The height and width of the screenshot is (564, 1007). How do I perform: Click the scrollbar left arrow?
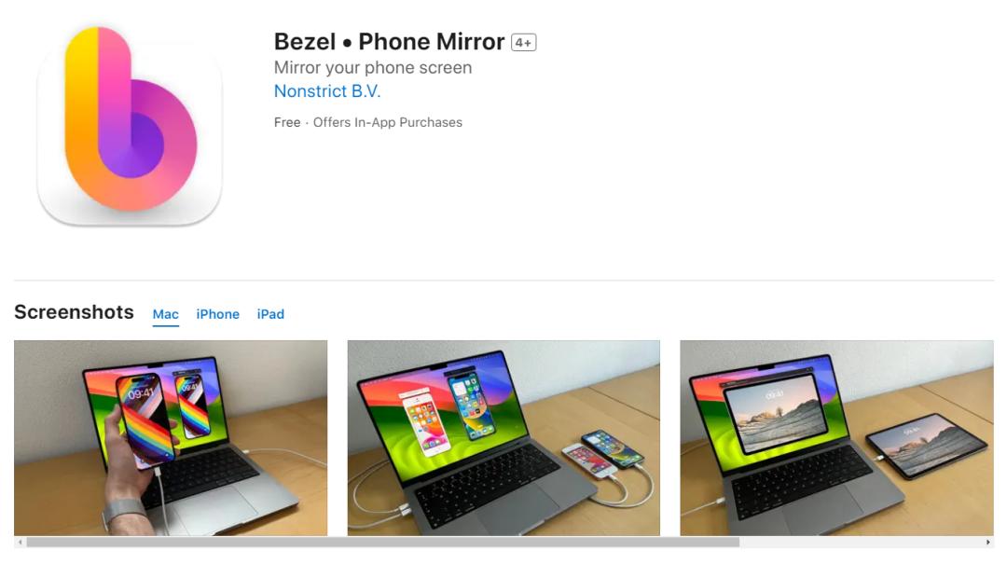[x=21, y=543]
